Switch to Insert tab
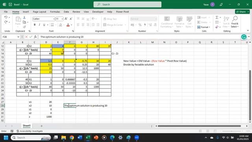 tap(26, 12)
